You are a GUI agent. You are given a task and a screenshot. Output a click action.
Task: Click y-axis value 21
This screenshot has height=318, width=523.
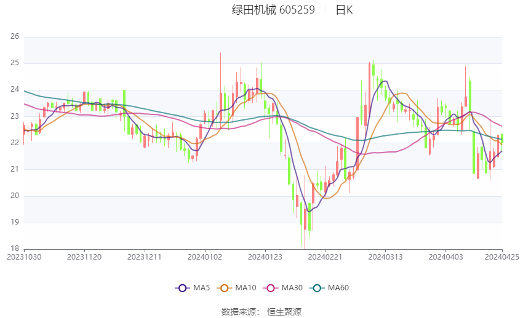coord(15,169)
